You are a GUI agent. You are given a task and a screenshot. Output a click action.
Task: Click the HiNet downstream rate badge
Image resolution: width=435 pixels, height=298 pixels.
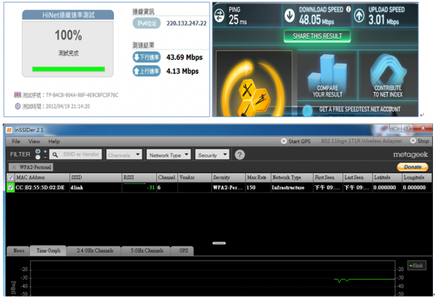pyautogui.click(x=147, y=57)
